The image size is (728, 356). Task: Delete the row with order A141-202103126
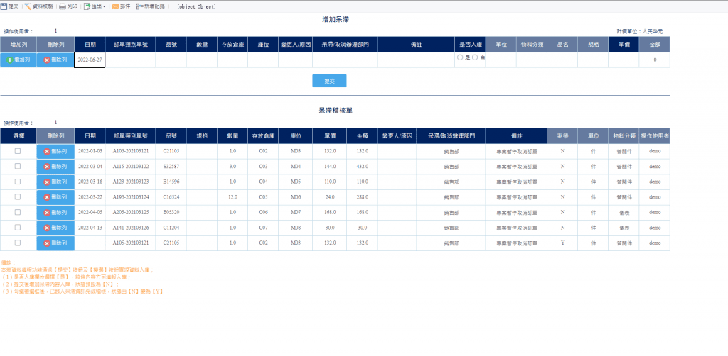point(55,228)
